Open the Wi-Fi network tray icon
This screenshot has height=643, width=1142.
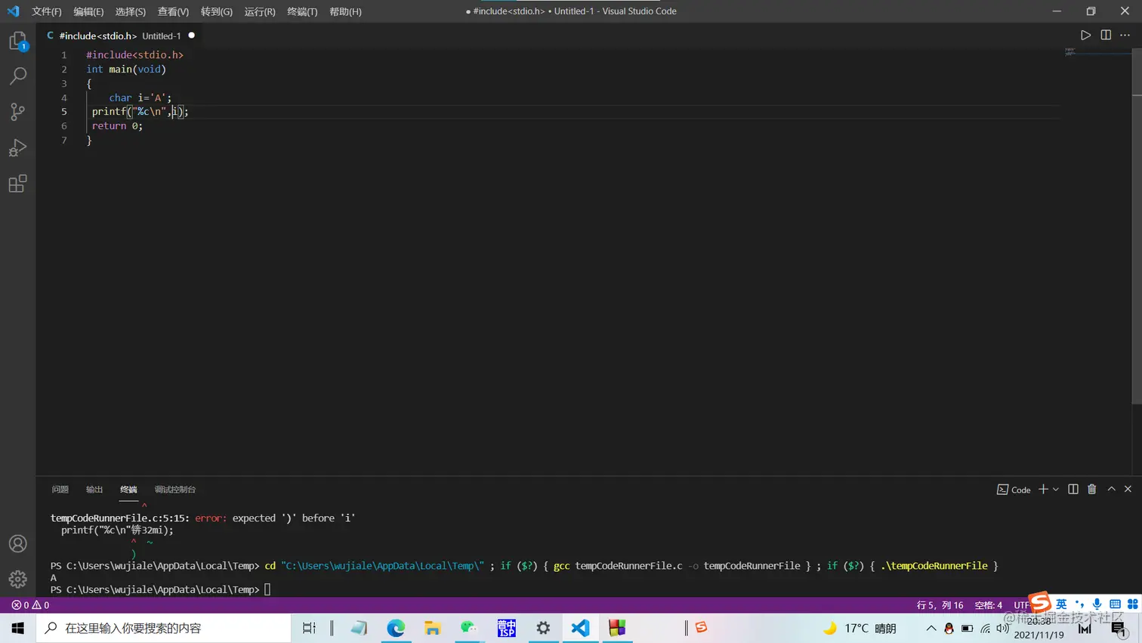point(986,628)
